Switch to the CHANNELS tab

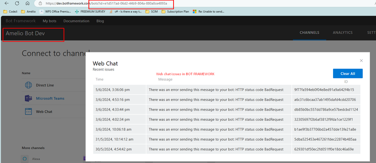(x=309, y=33)
